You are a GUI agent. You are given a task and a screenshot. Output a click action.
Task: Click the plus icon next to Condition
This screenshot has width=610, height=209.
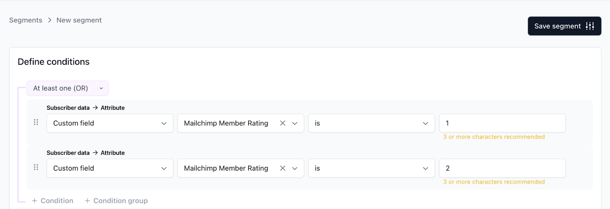(x=34, y=201)
